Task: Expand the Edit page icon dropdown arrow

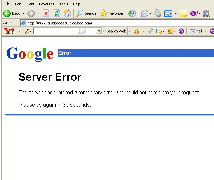Action: tap(176, 14)
